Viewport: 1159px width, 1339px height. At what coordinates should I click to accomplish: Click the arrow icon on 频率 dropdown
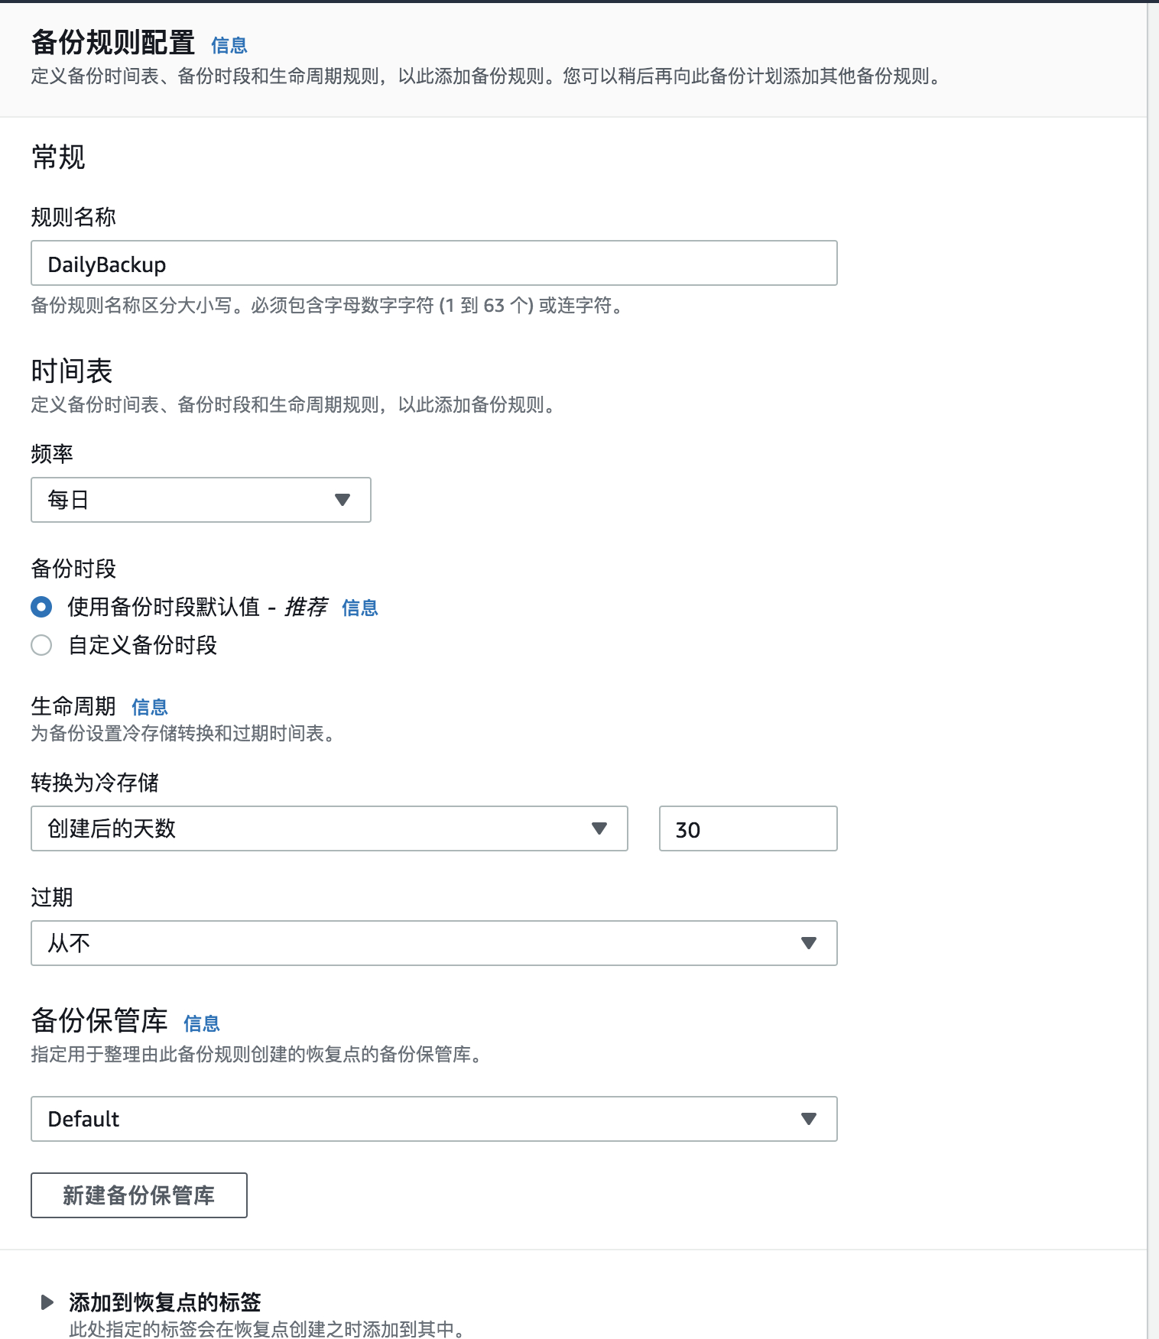pyautogui.click(x=343, y=500)
